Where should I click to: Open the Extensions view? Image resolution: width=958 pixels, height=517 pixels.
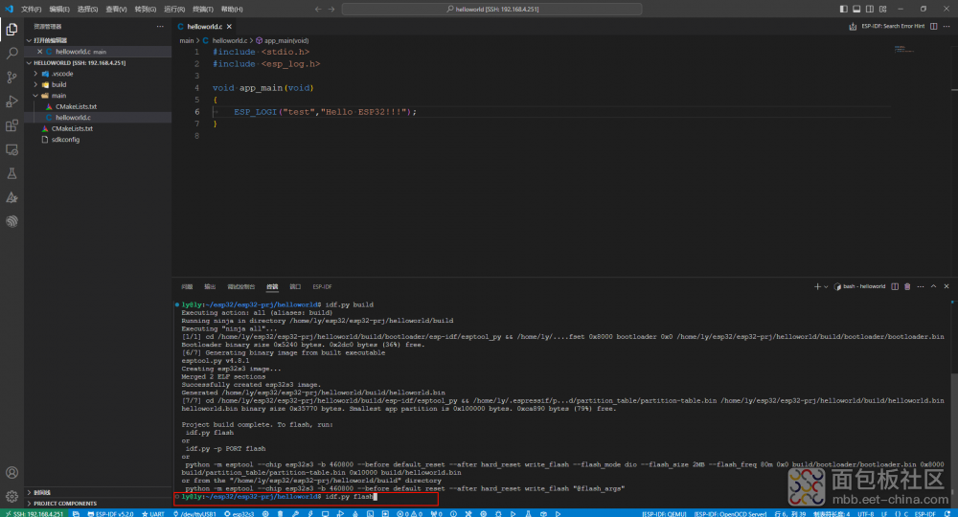[x=11, y=125]
